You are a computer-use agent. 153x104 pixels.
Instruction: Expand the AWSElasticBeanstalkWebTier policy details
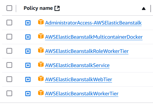point(28,79)
